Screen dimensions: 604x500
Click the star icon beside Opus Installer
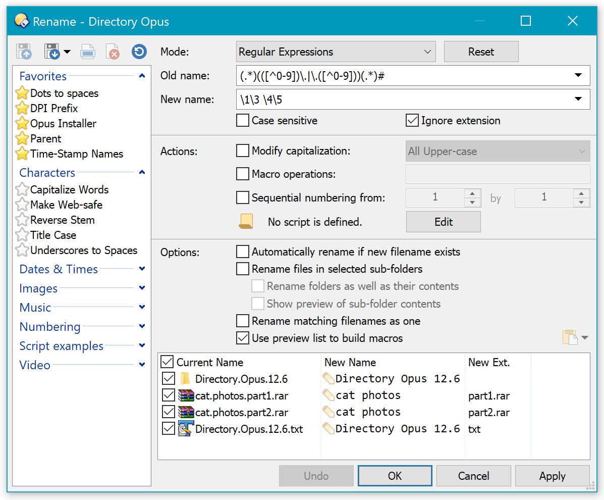coord(22,123)
